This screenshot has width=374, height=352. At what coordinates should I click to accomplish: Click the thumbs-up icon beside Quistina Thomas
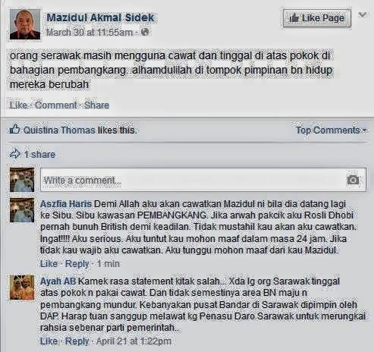tap(14, 129)
